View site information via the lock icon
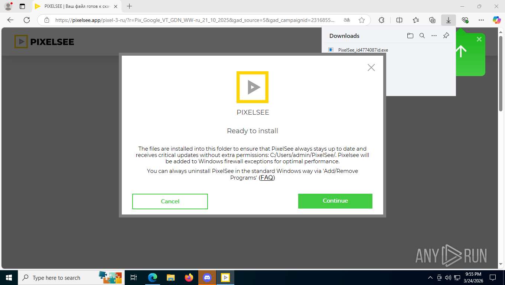Viewport: 505px width, 285px height. click(46, 20)
